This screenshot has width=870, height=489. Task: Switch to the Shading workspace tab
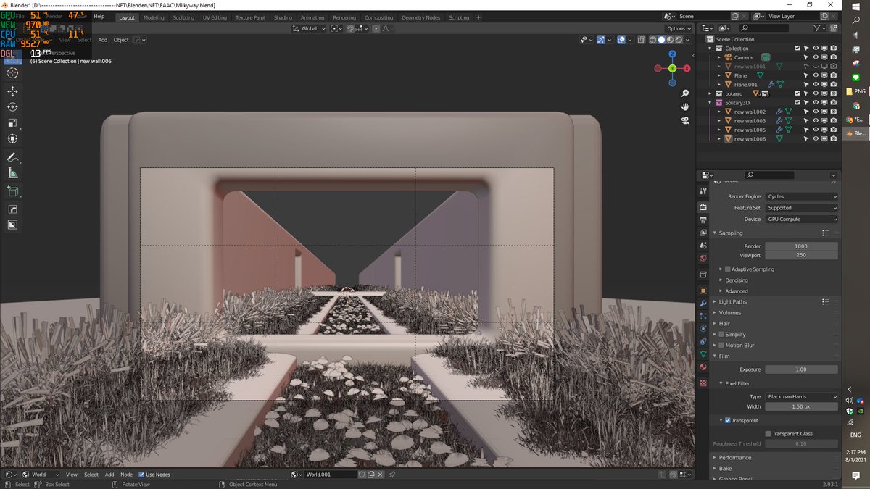(x=283, y=17)
